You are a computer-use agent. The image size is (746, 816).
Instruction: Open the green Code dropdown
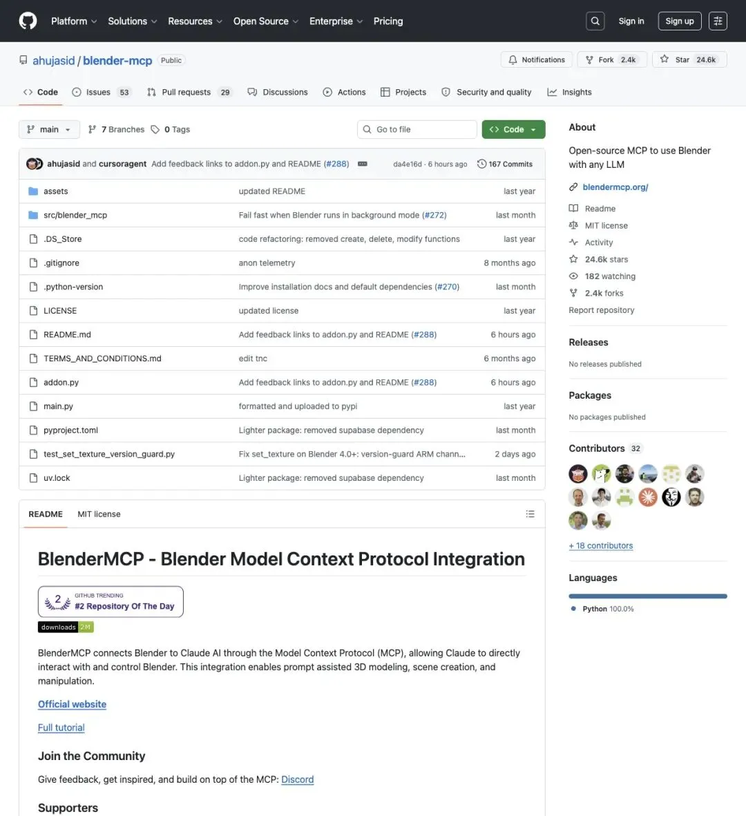(x=513, y=129)
